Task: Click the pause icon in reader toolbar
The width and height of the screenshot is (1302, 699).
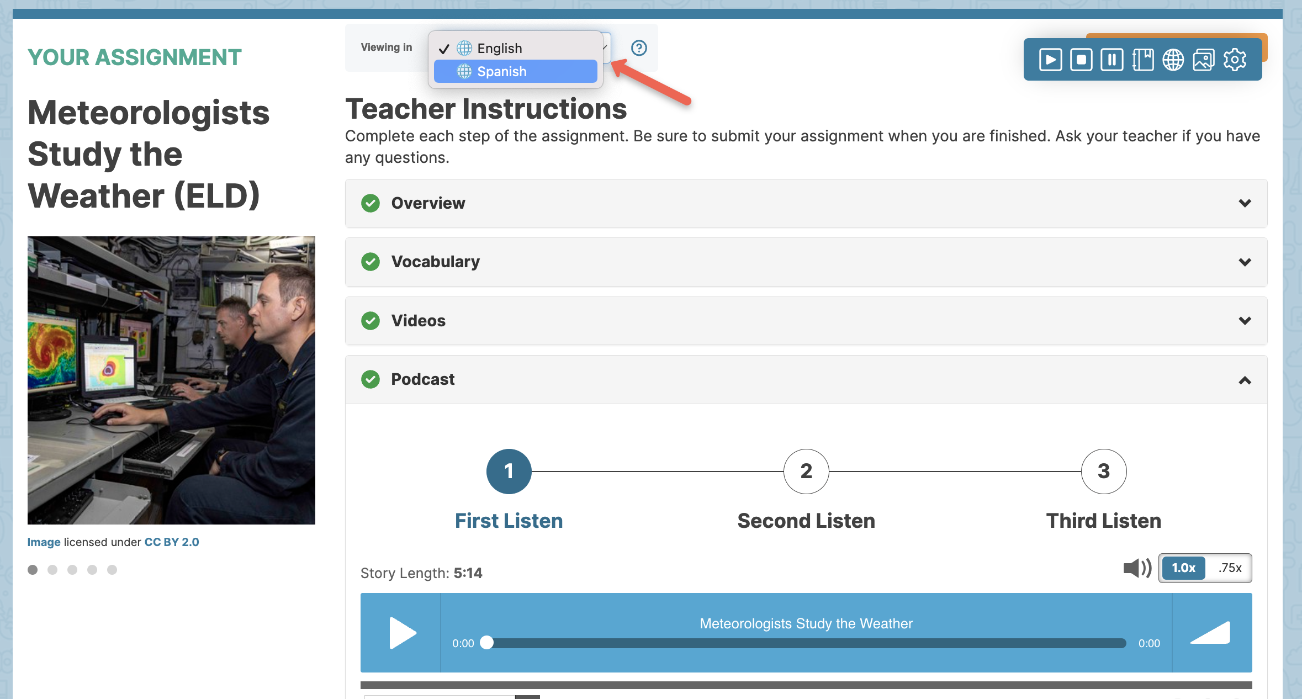Action: (1112, 60)
